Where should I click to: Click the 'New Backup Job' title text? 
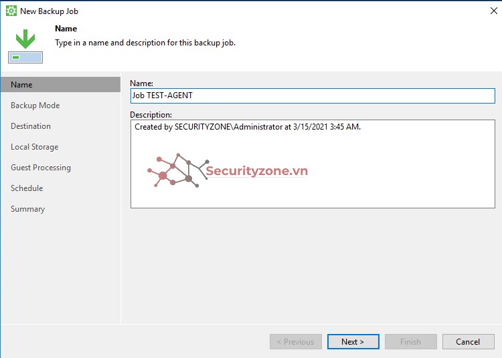coord(49,11)
